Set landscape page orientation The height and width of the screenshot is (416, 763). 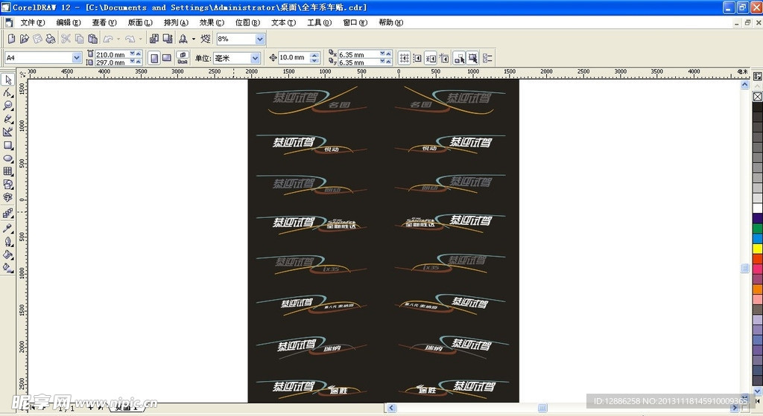[167, 58]
